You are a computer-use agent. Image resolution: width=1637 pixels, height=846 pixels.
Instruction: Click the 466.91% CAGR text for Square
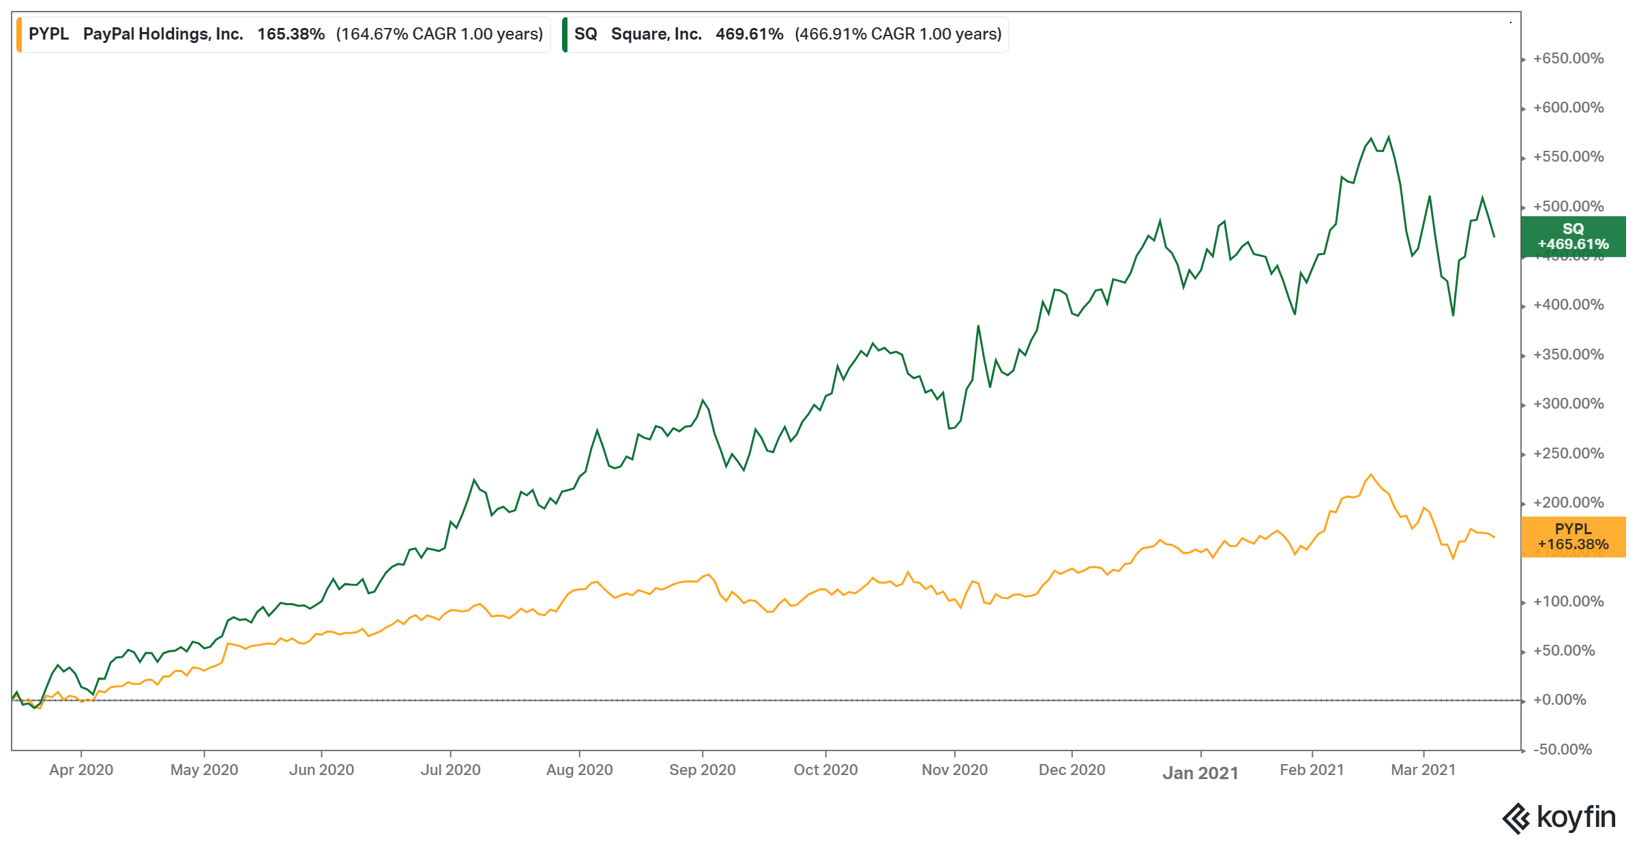(x=898, y=34)
